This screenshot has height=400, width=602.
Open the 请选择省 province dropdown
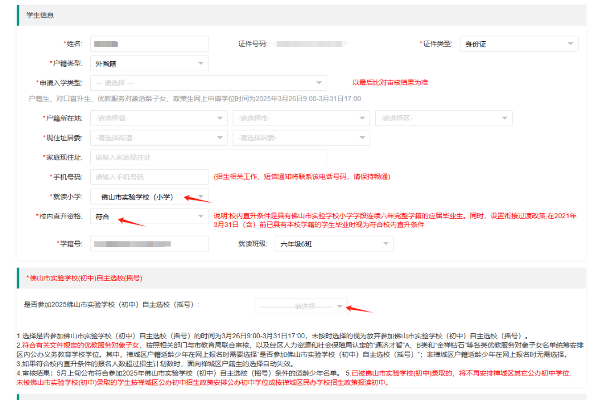(159, 118)
